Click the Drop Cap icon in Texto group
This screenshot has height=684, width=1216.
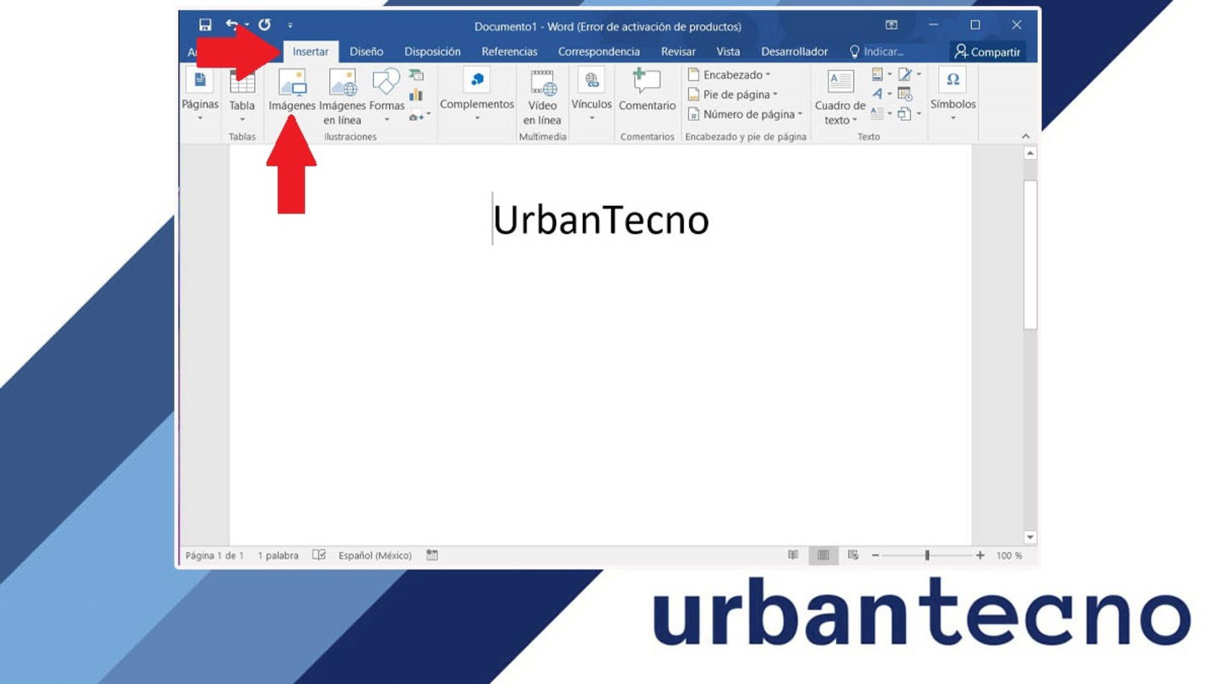(x=882, y=113)
